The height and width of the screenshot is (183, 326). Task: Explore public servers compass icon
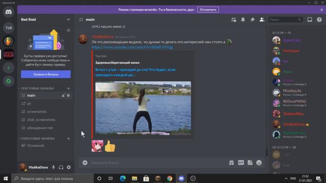tap(9, 81)
